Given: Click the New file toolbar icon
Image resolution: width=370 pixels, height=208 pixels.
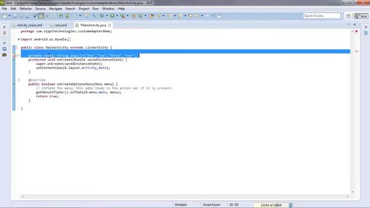Looking at the screenshot, I should [5, 16].
